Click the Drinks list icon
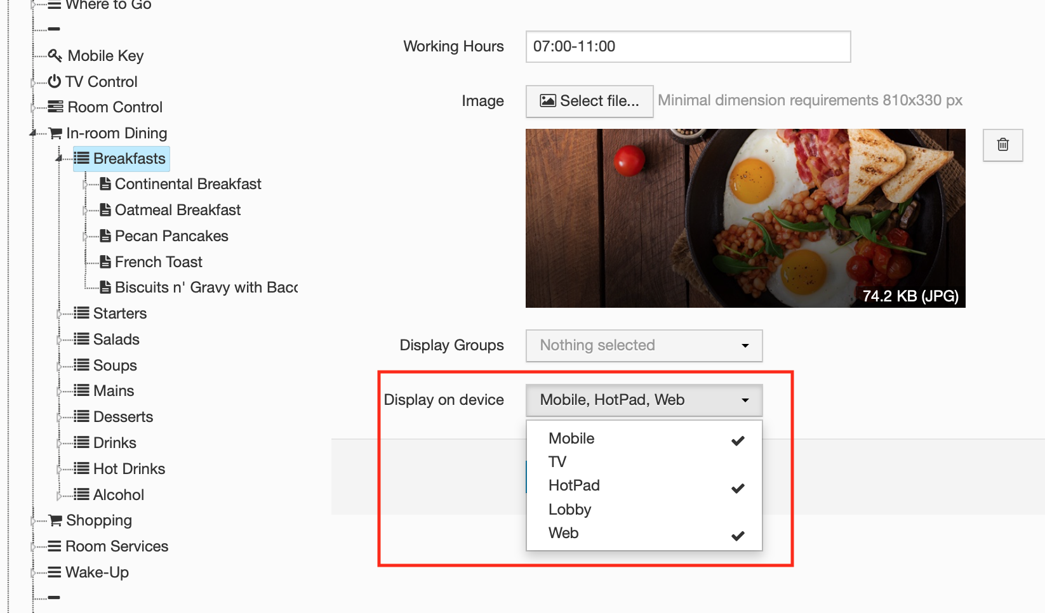The image size is (1045, 613). coord(81,442)
